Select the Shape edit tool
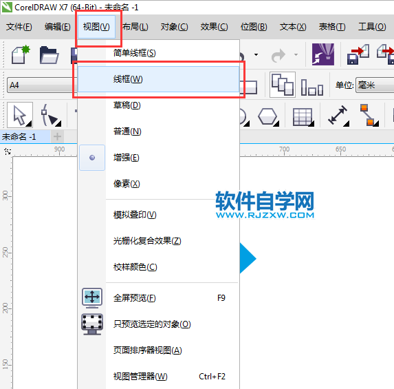Image resolution: width=394 pixels, height=389 pixels. (x=51, y=115)
